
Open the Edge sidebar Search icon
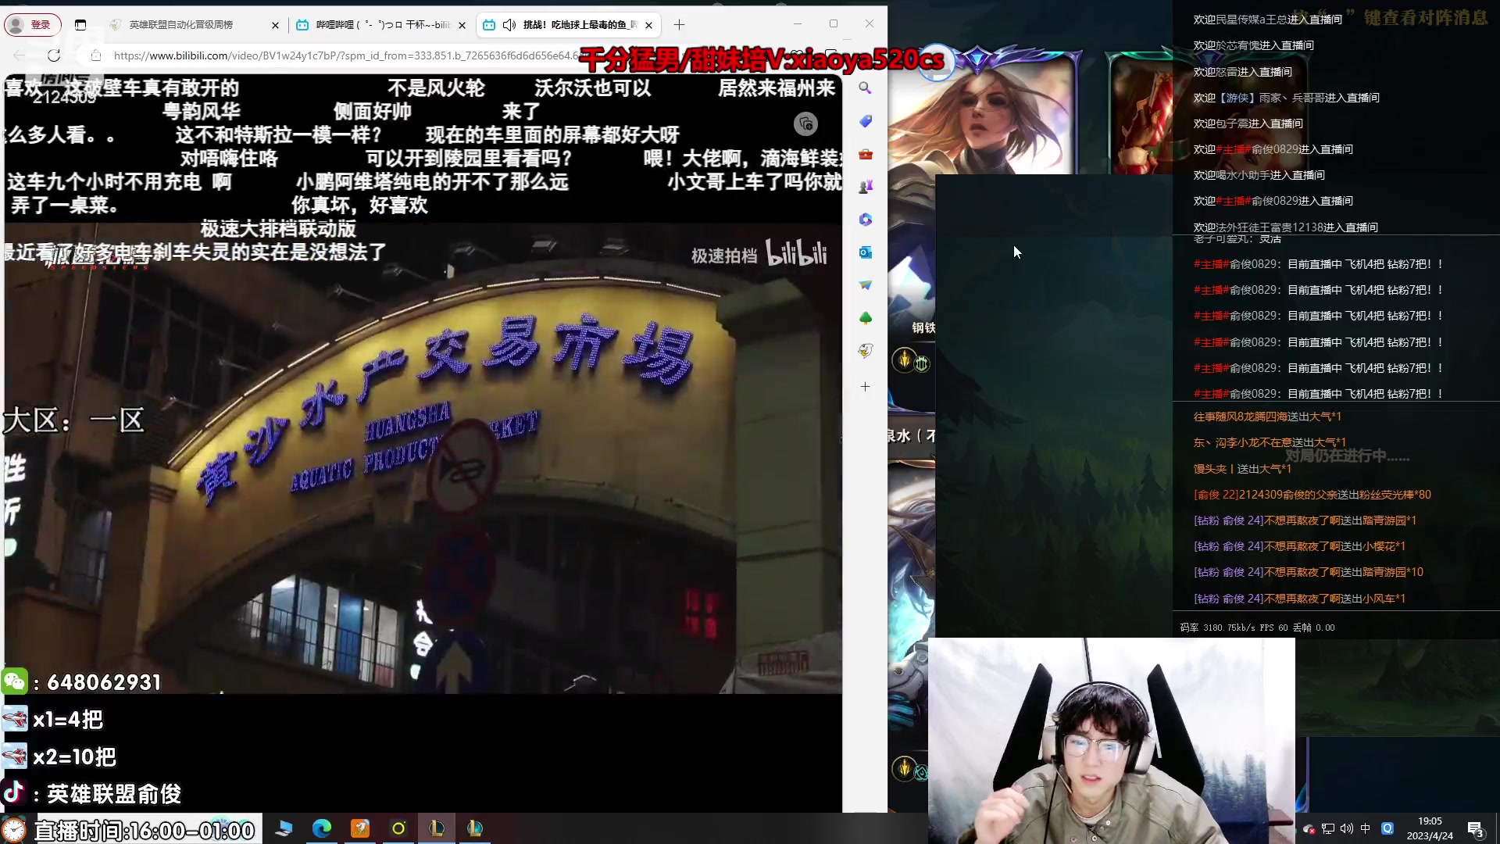click(865, 88)
